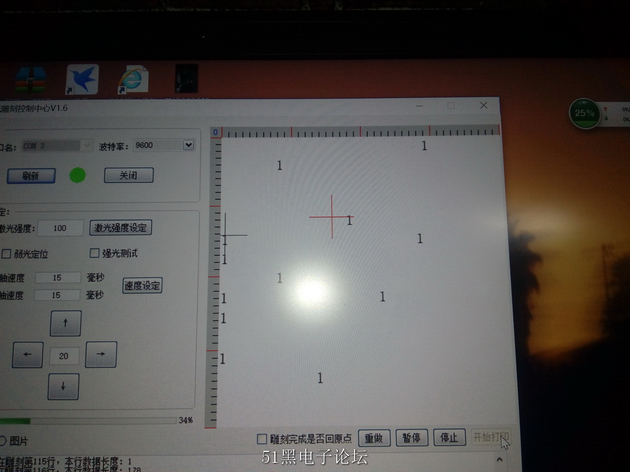The width and height of the screenshot is (630, 472).
Task: Click the right arrow jog button
Action: pos(101,354)
